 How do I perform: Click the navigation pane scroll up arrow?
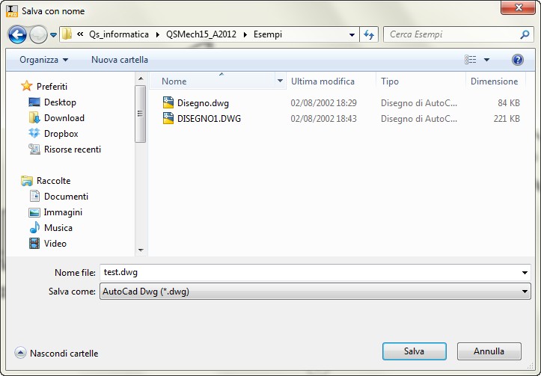tap(141, 79)
